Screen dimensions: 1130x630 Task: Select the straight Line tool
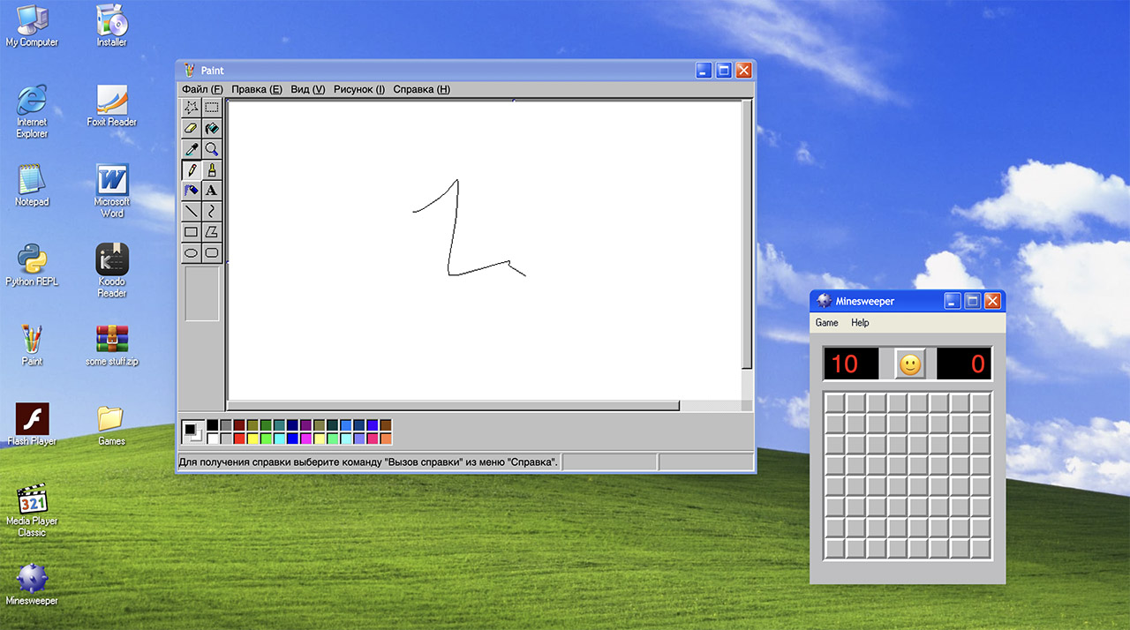point(191,211)
